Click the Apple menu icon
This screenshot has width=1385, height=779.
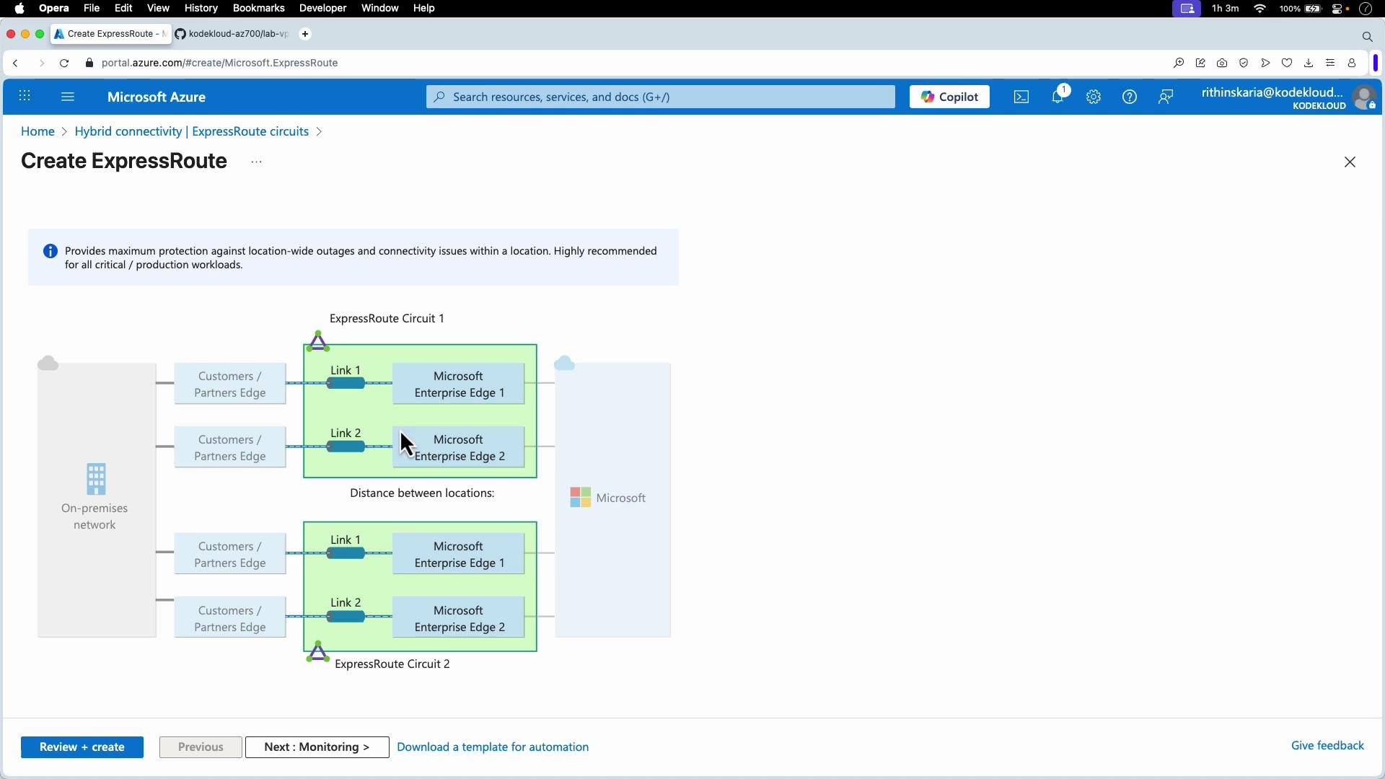coord(19,9)
